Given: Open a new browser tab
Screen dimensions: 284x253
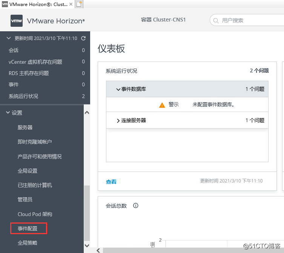Looking at the screenshot, I should [79, 4].
